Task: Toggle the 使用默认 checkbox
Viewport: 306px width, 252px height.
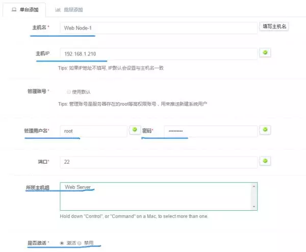Action: [68, 92]
